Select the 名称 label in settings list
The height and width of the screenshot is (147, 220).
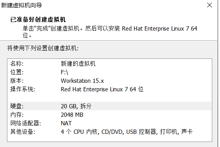tap(17, 64)
